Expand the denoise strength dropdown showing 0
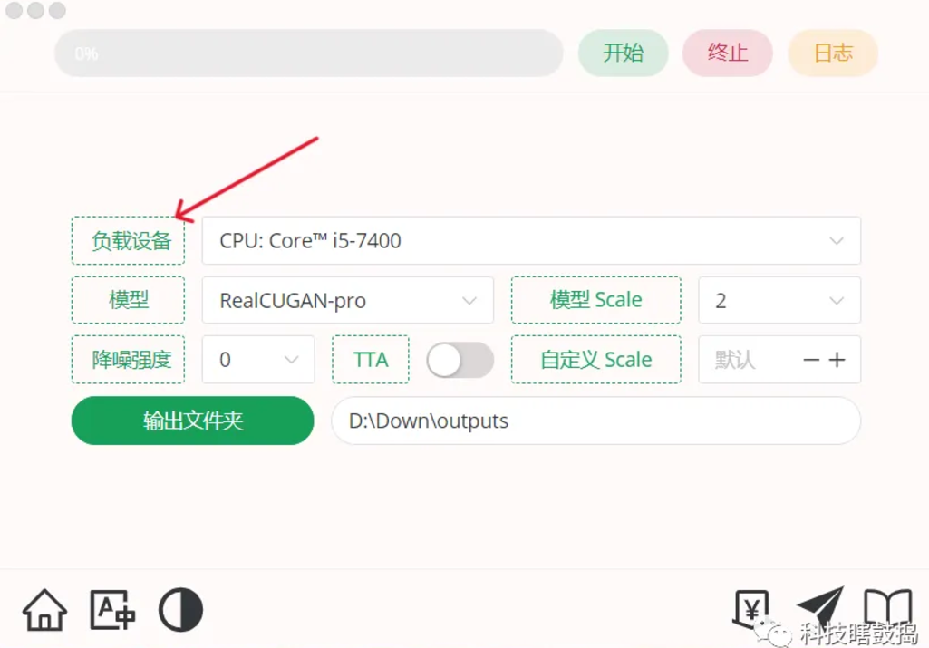Screen dimensions: 929x648 click(x=258, y=360)
